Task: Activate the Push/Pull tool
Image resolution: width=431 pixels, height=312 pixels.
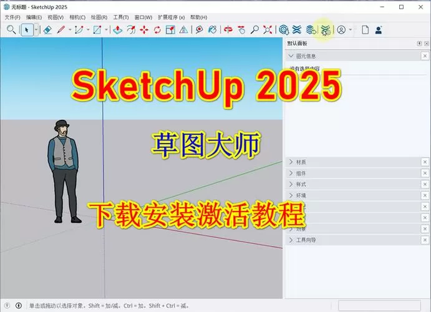Action: [118, 30]
